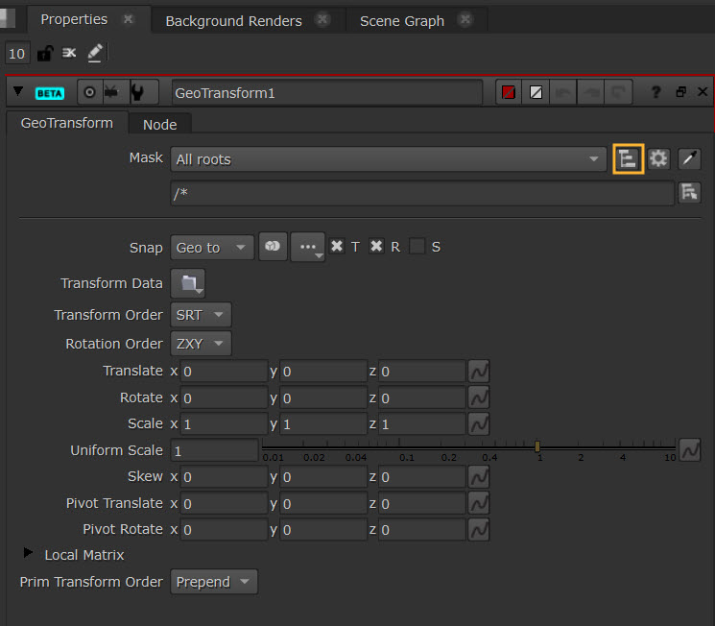This screenshot has height=626, width=715.
Task: Click the GeoTransform1 node name field
Action: pos(326,92)
